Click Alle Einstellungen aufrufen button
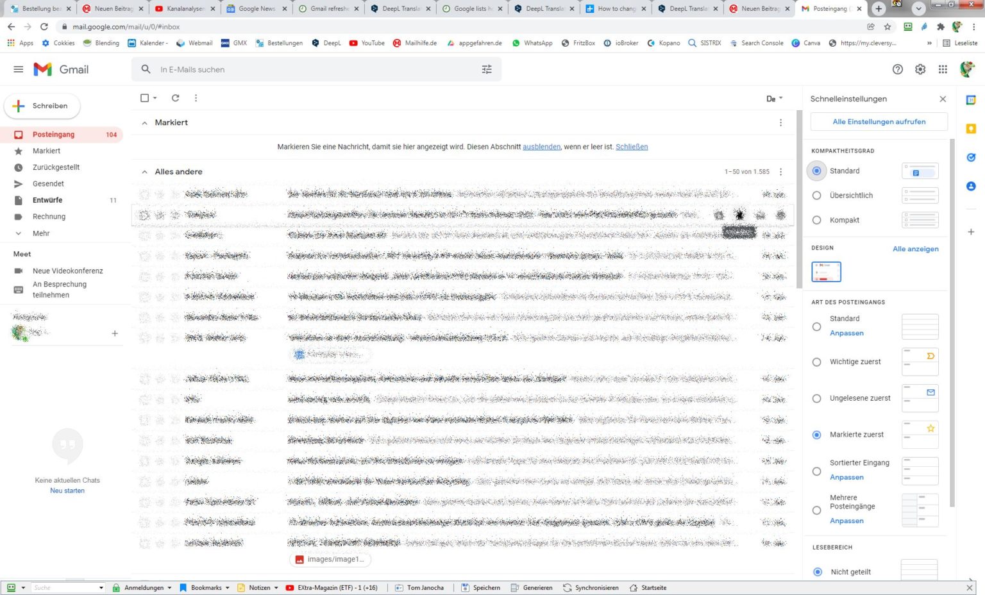The width and height of the screenshot is (985, 595). (879, 122)
